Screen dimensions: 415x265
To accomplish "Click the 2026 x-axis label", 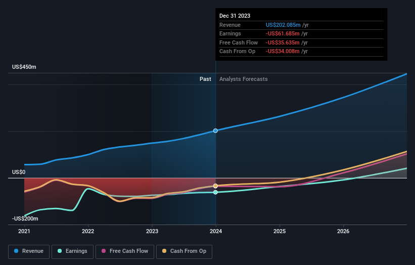I will (343, 231).
